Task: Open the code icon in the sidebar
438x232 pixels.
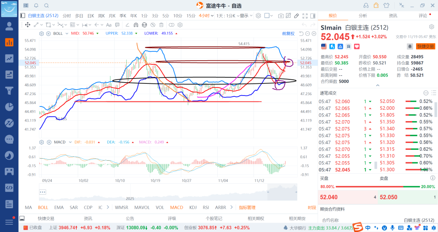Action: [9, 187]
